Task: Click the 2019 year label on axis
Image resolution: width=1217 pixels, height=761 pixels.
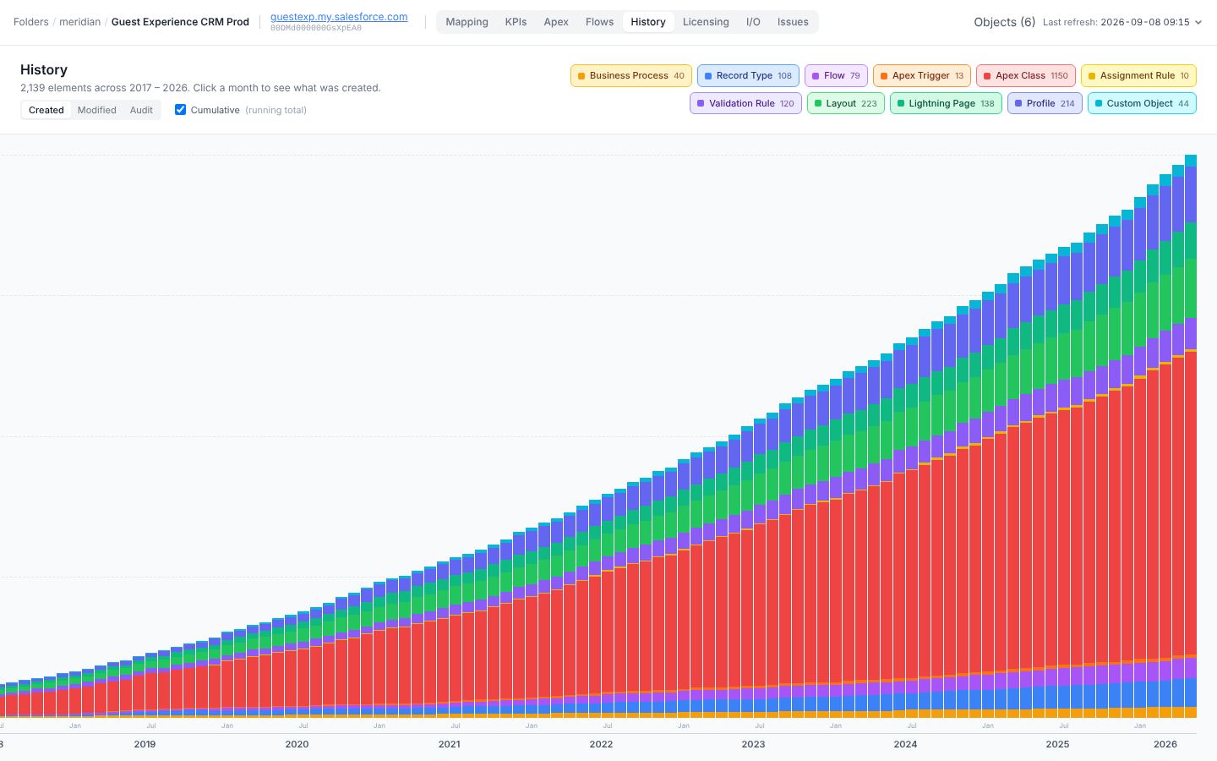Action: (x=145, y=744)
